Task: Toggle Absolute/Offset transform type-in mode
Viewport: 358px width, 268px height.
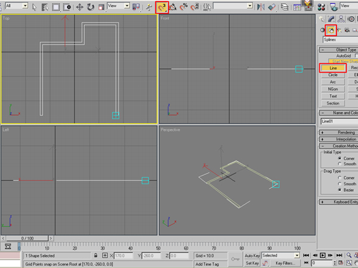Action: tap(105, 255)
